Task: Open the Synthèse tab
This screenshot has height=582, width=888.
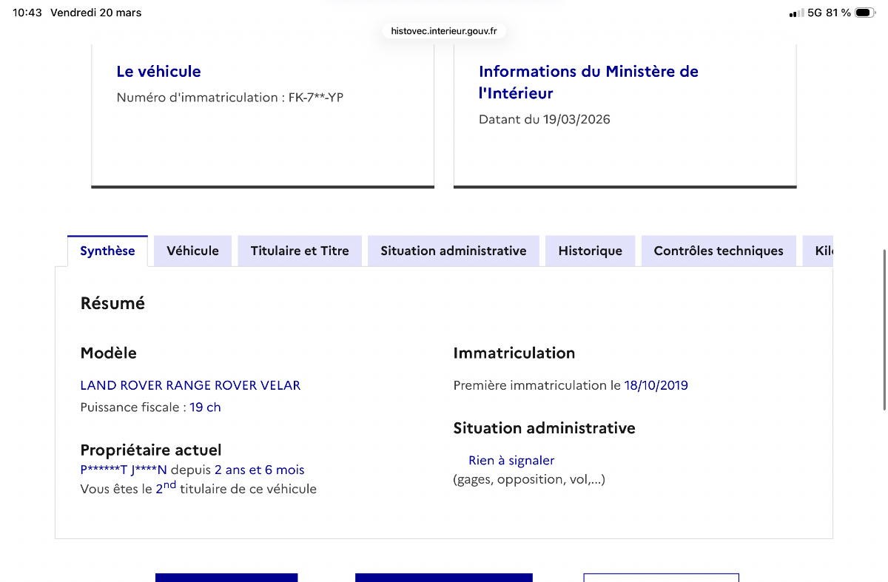Action: [x=107, y=251]
